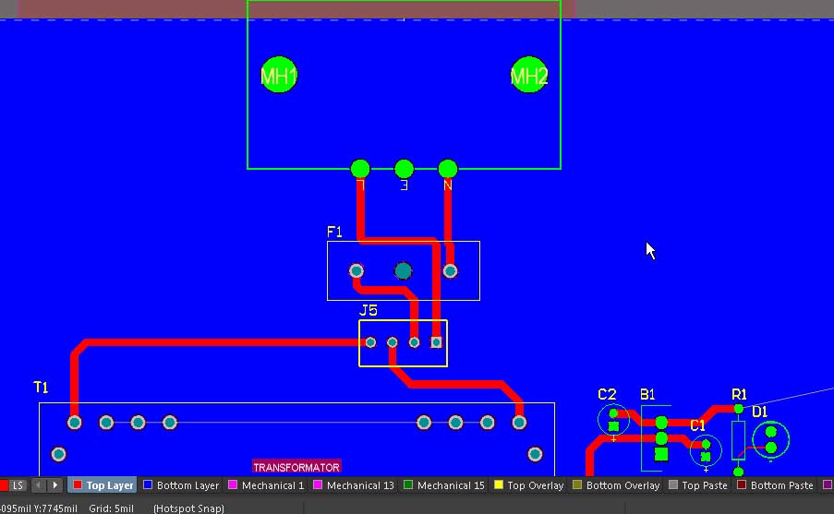The height and width of the screenshot is (514, 834).
Task: Select the diode D1 footprint
Action: click(x=771, y=439)
